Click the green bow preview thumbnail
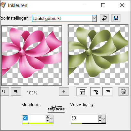 [x=98, y=55]
